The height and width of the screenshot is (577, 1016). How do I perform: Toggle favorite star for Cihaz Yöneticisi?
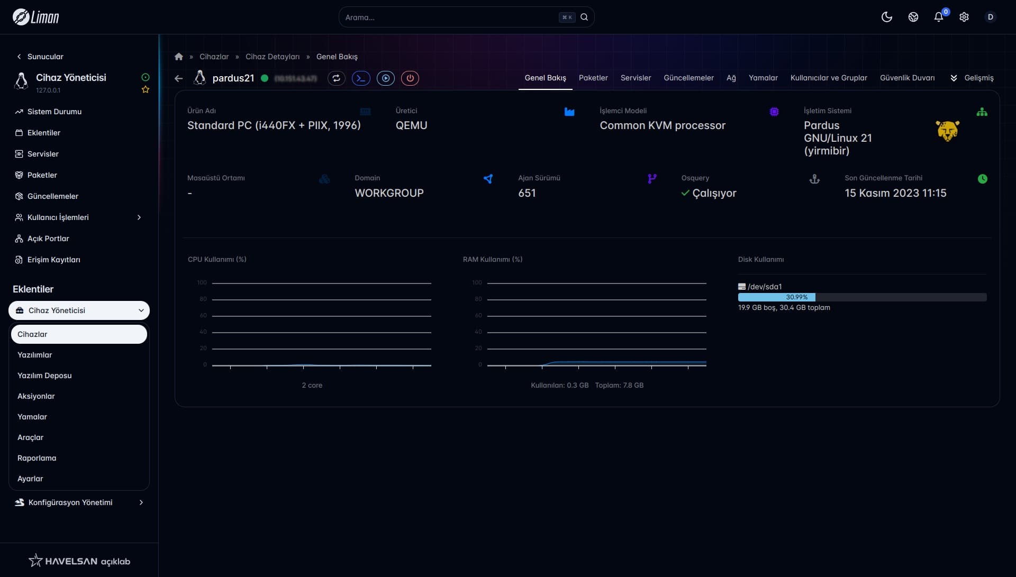(x=146, y=90)
